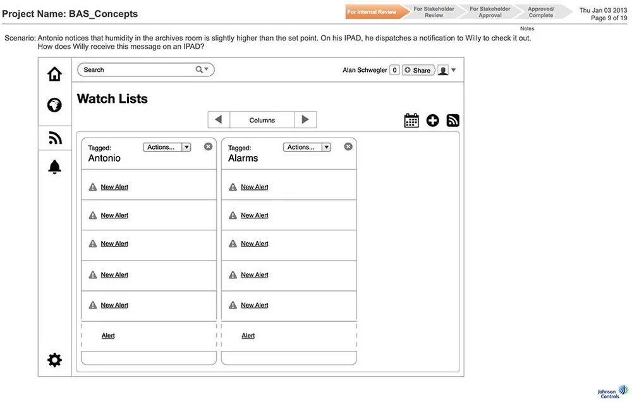Screen dimensions: 632x402
Task: Open fourth New Alert in Antonio column
Action: click(x=114, y=275)
